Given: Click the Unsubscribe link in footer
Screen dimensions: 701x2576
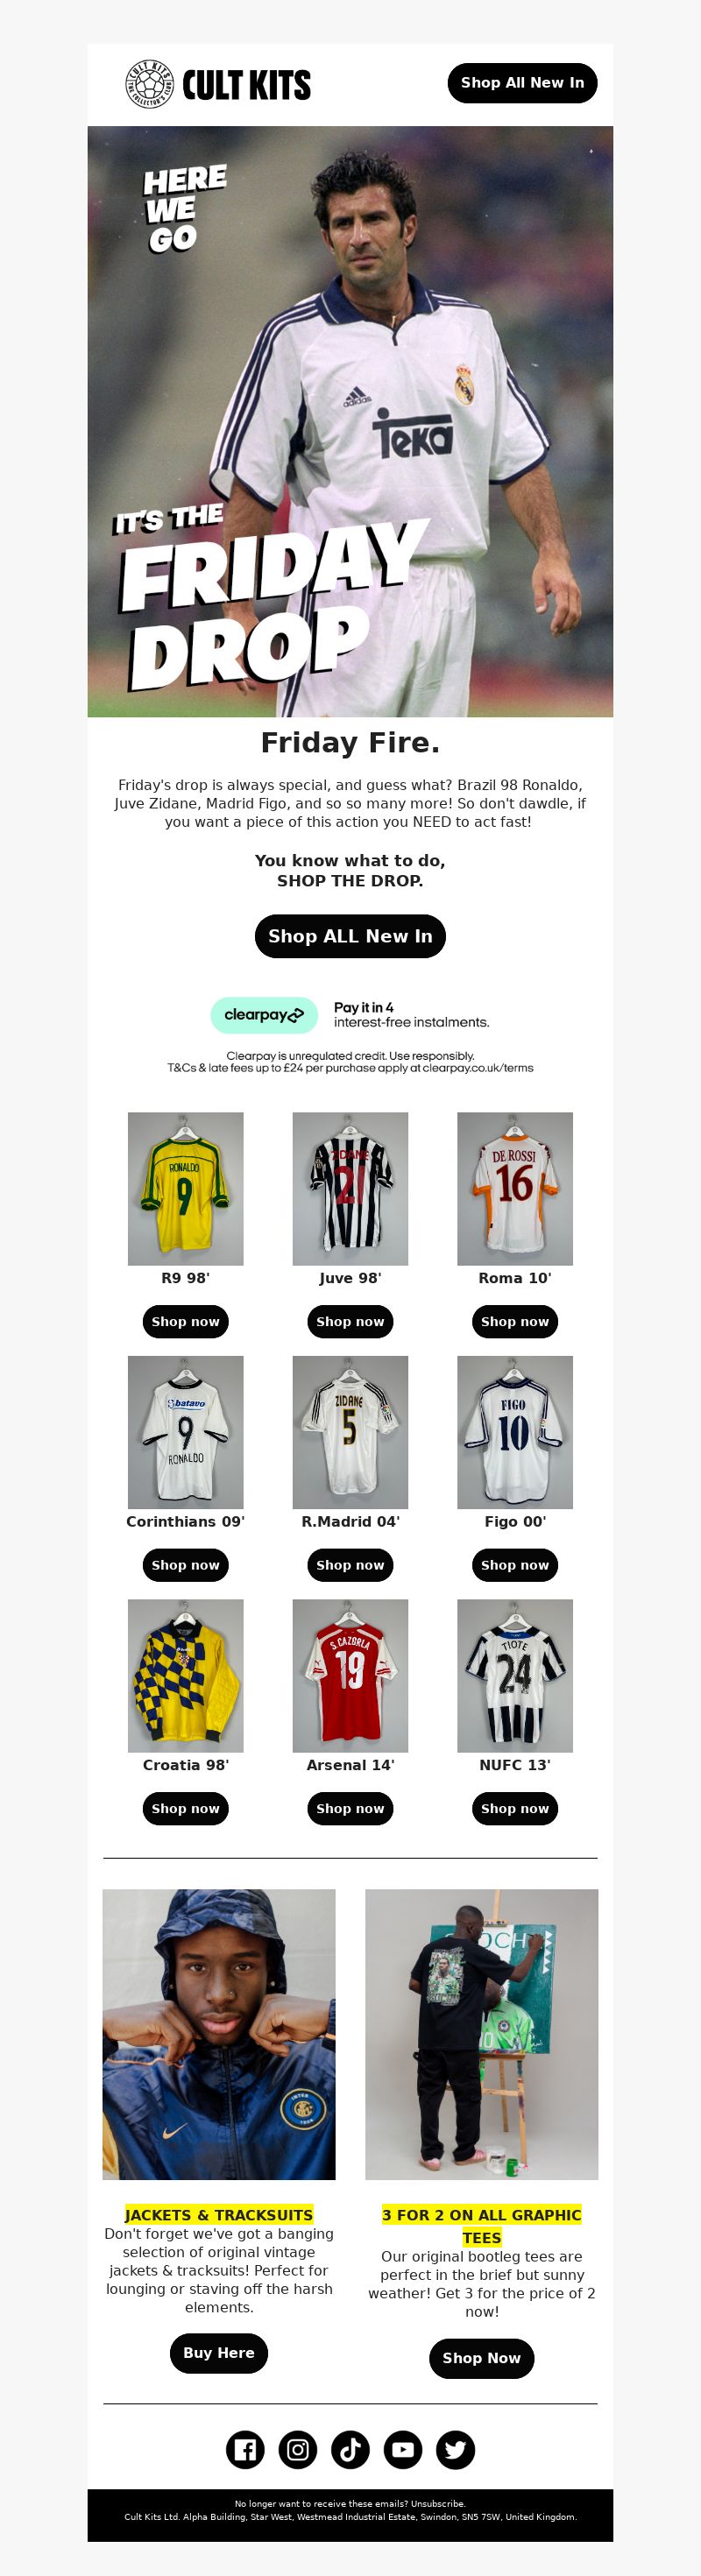Looking at the screenshot, I should click(x=438, y=2504).
